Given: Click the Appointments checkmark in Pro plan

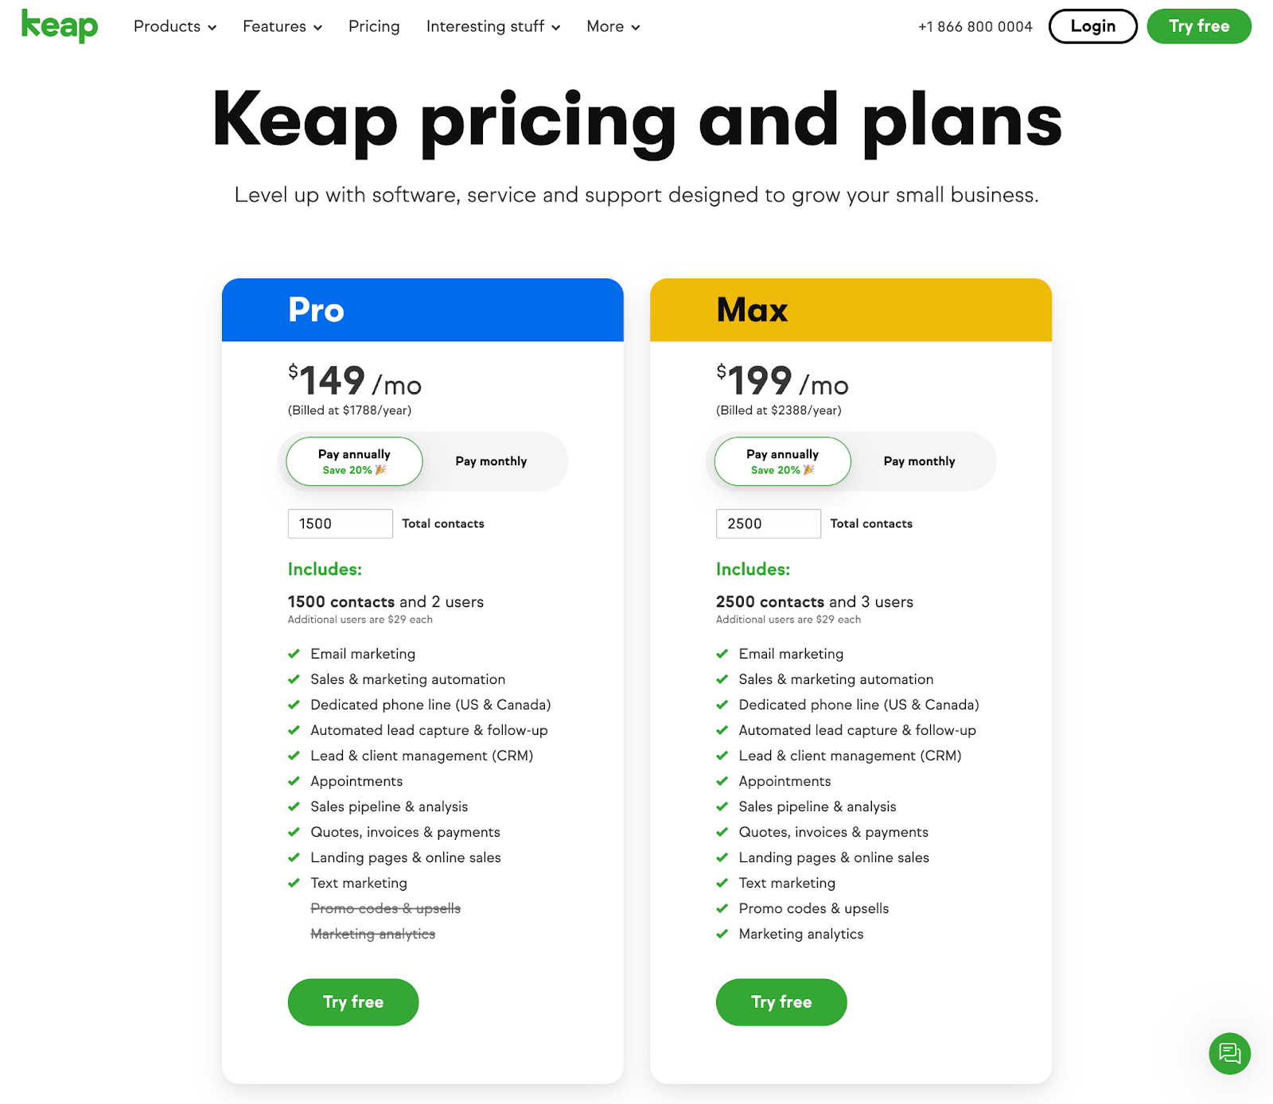Looking at the screenshot, I should [x=294, y=781].
